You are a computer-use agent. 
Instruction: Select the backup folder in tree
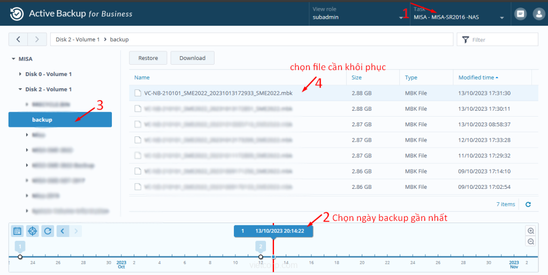pyautogui.click(x=60, y=119)
